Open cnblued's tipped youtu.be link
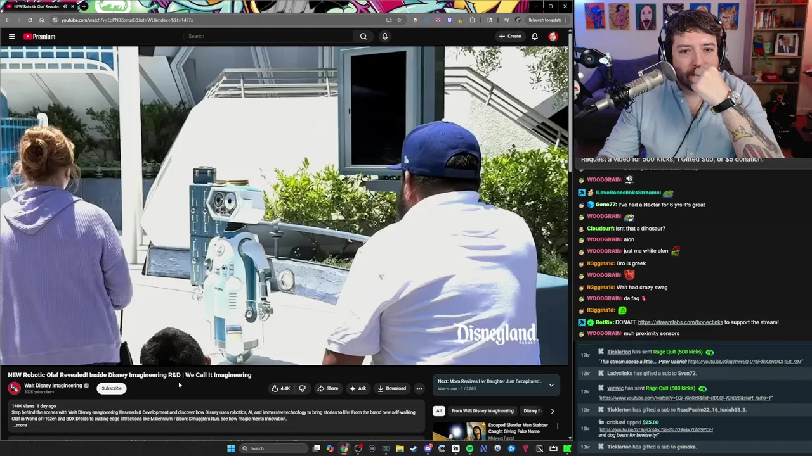 [x=656, y=429]
